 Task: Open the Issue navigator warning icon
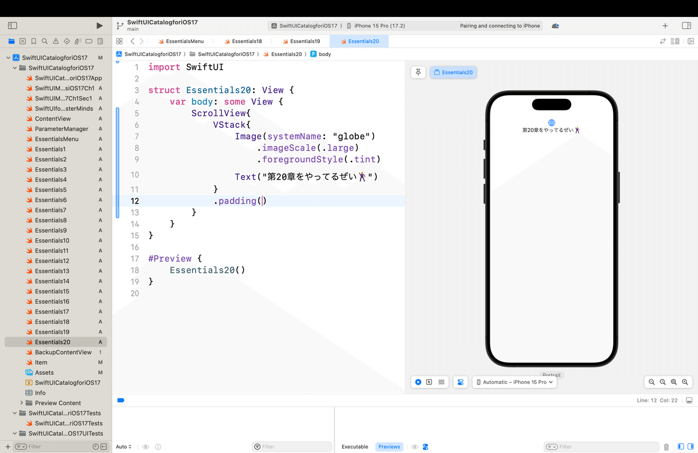(56, 41)
